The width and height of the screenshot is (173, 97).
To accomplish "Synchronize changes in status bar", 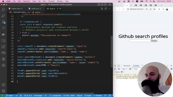I will point(16,96).
